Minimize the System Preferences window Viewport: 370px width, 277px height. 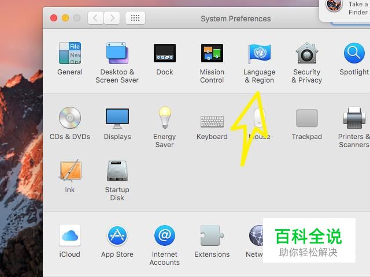coord(65,18)
